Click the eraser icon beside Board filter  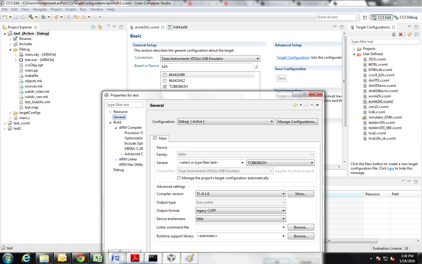(x=257, y=67)
